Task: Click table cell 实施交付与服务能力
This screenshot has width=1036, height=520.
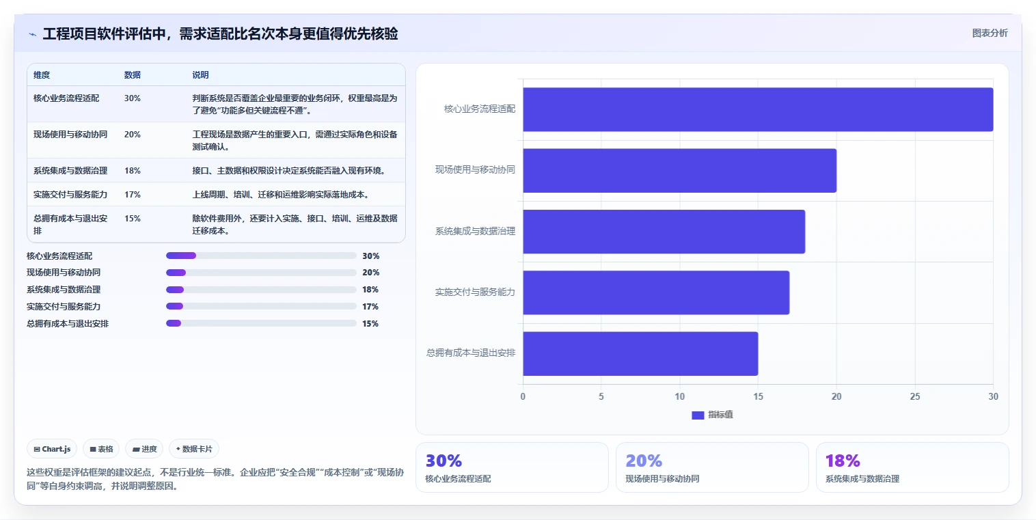Action: [70, 195]
